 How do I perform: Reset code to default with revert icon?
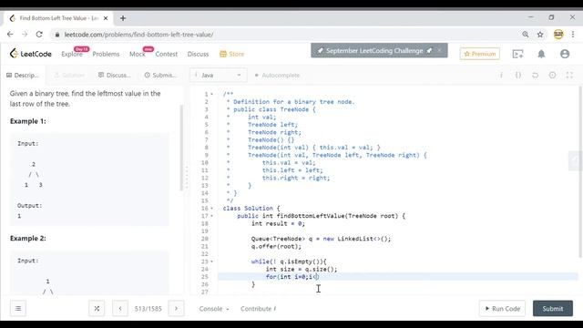(x=535, y=75)
